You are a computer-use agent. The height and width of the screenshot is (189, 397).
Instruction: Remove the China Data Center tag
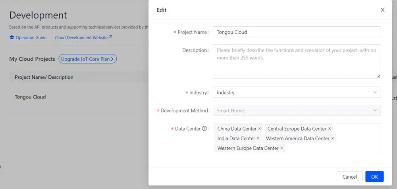pyautogui.click(x=260, y=129)
